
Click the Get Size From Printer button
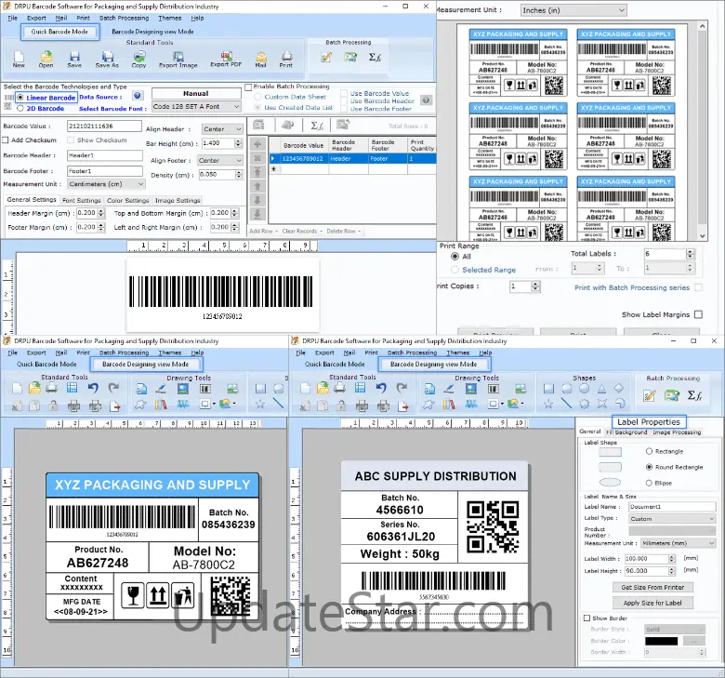click(652, 588)
